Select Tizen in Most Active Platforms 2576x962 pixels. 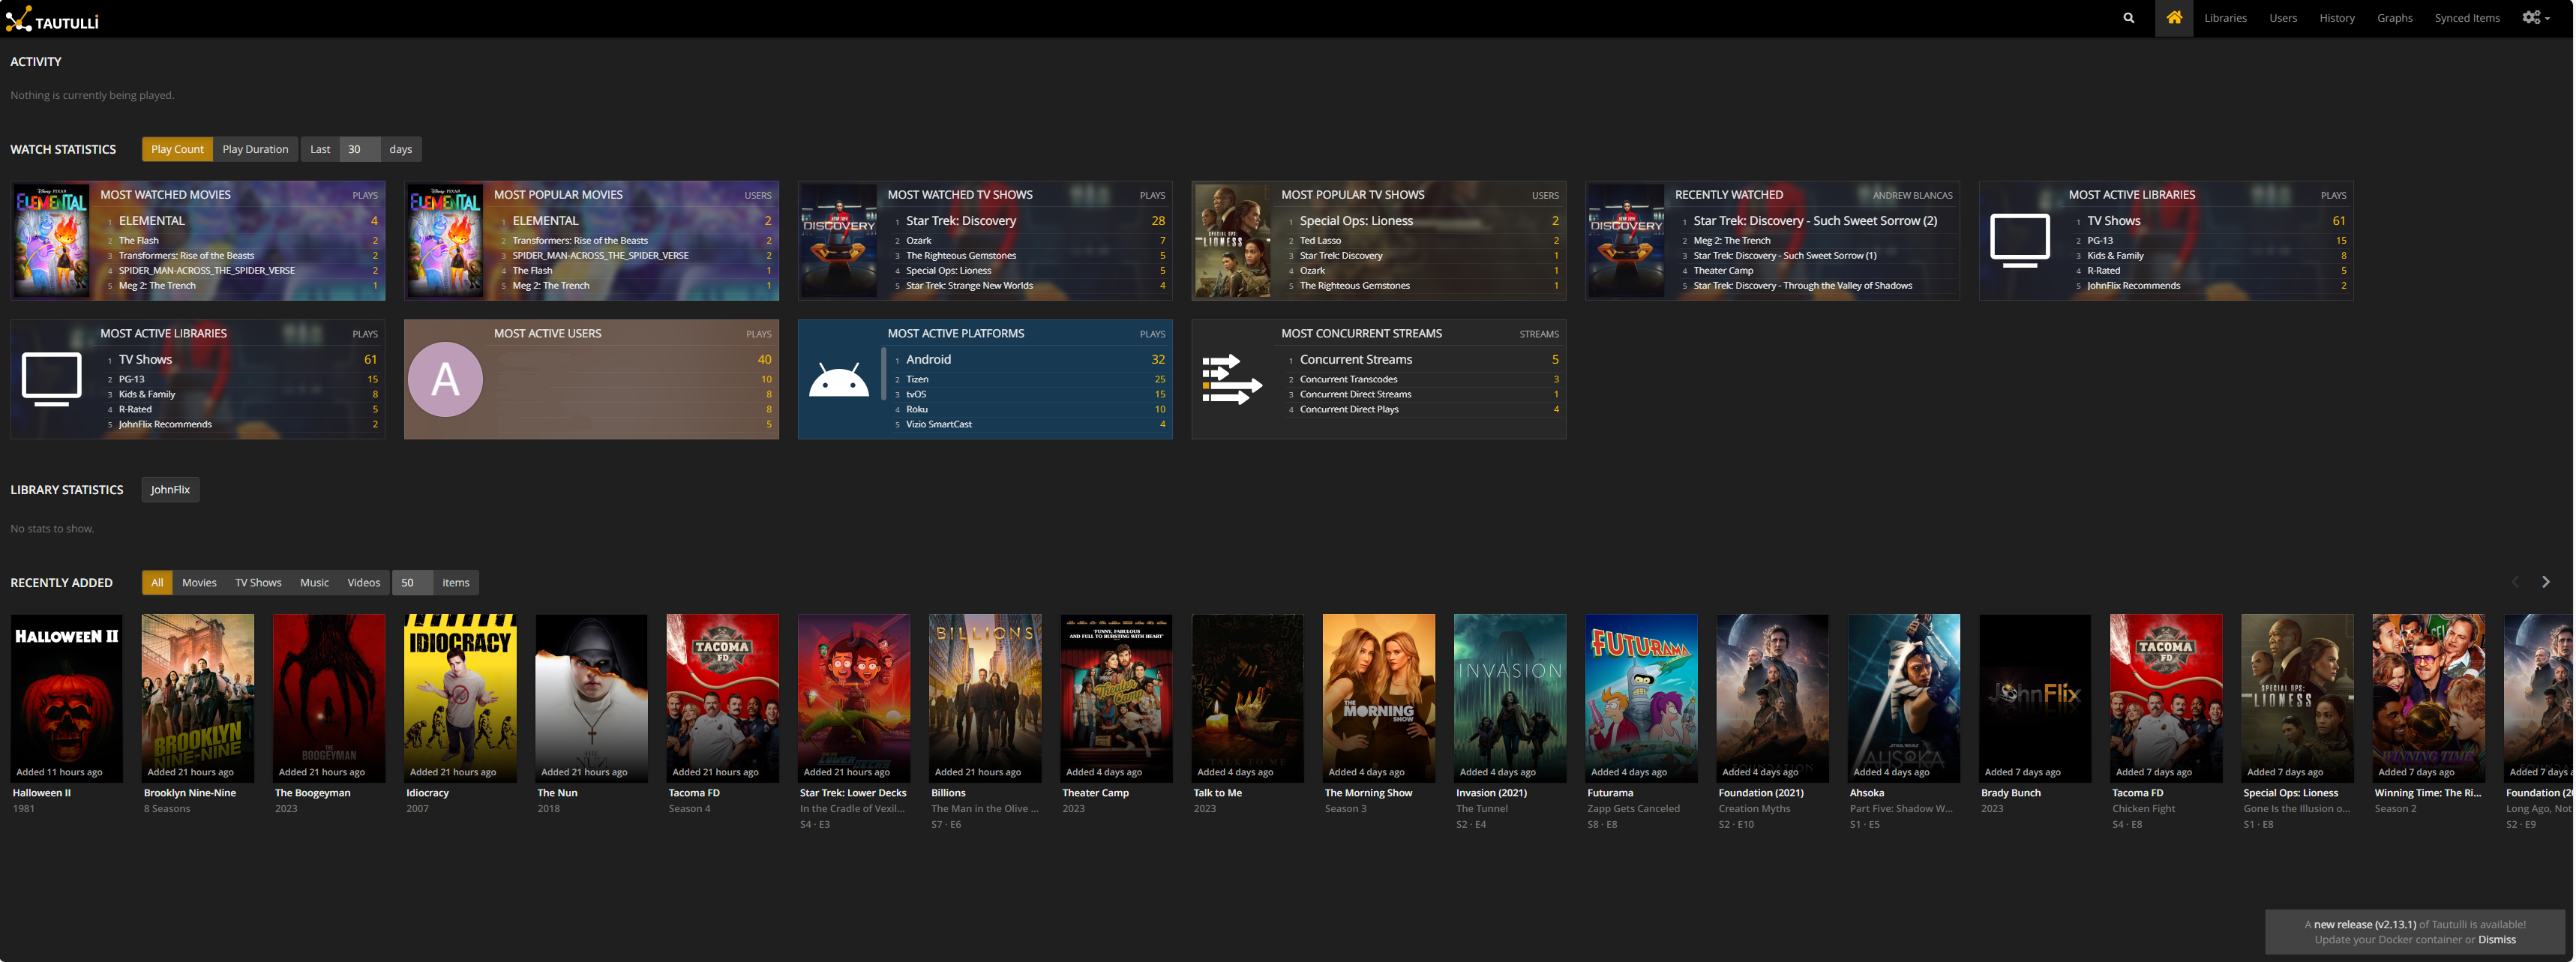tap(917, 380)
